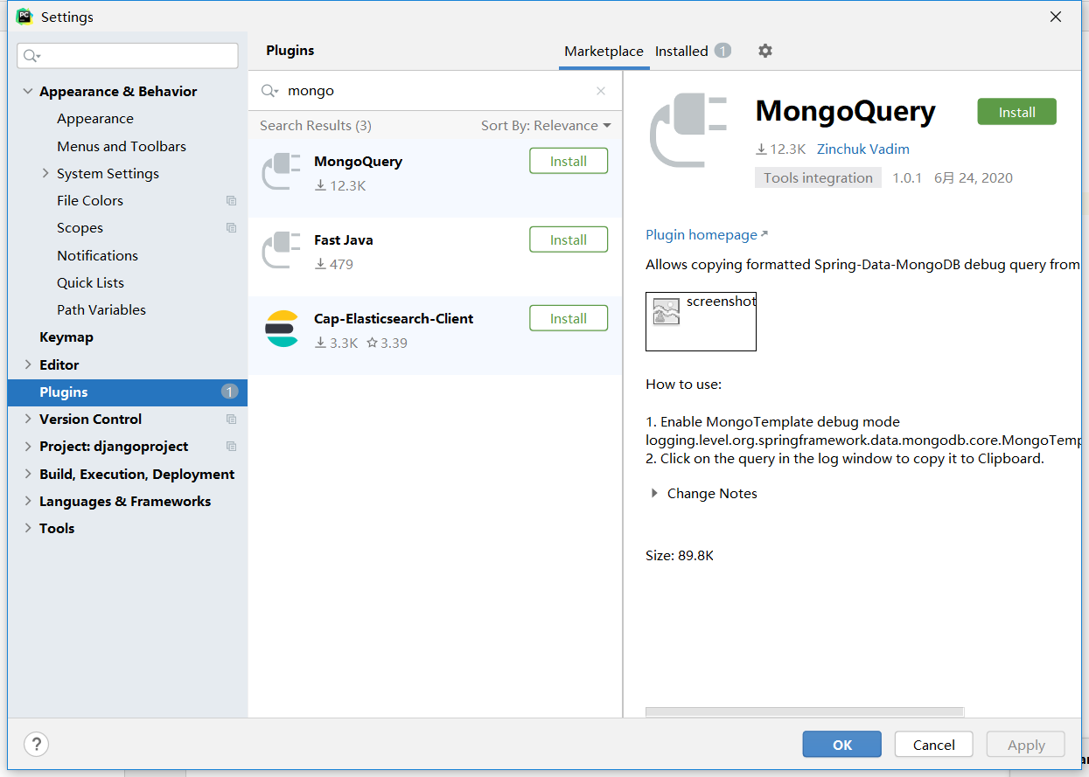The image size is (1089, 777).
Task: Expand the Editor settings section
Action: (28, 365)
